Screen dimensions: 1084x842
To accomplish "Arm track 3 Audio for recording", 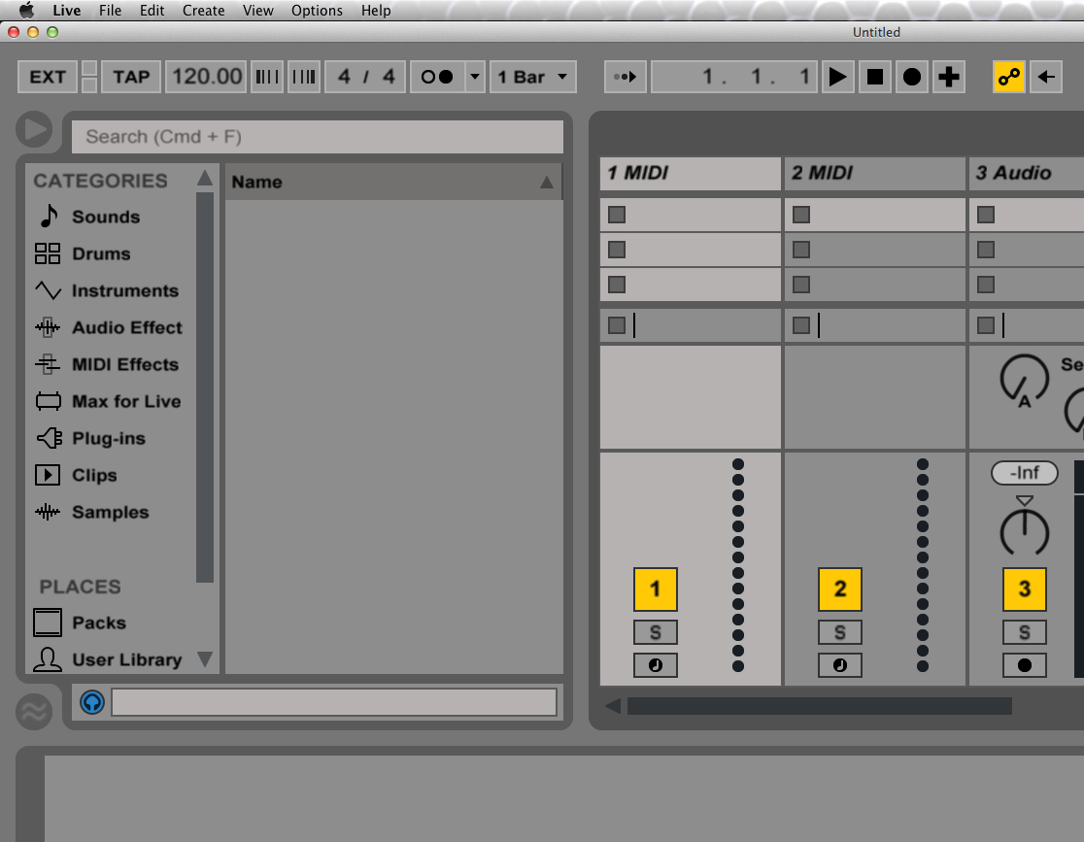I will point(1024,665).
